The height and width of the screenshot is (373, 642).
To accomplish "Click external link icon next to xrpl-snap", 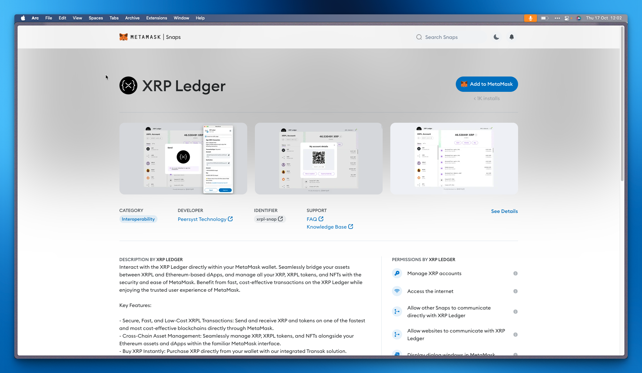I will (x=280, y=219).
